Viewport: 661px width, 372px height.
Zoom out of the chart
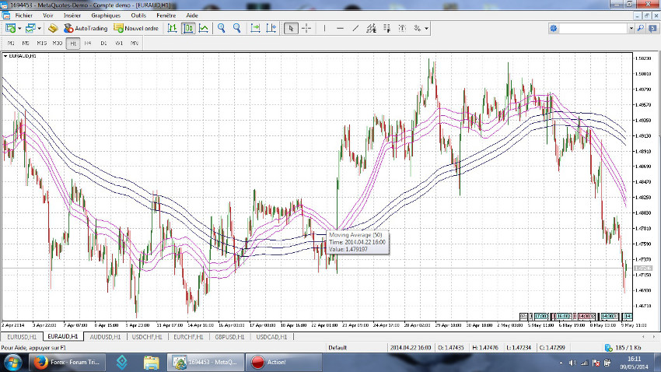[x=237, y=28]
